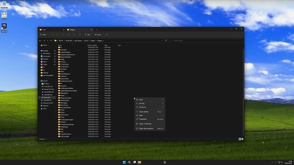Image resolution: width=294 pixels, height=165 pixels.
Task: Open the New submenu in context menu
Action: [150, 115]
